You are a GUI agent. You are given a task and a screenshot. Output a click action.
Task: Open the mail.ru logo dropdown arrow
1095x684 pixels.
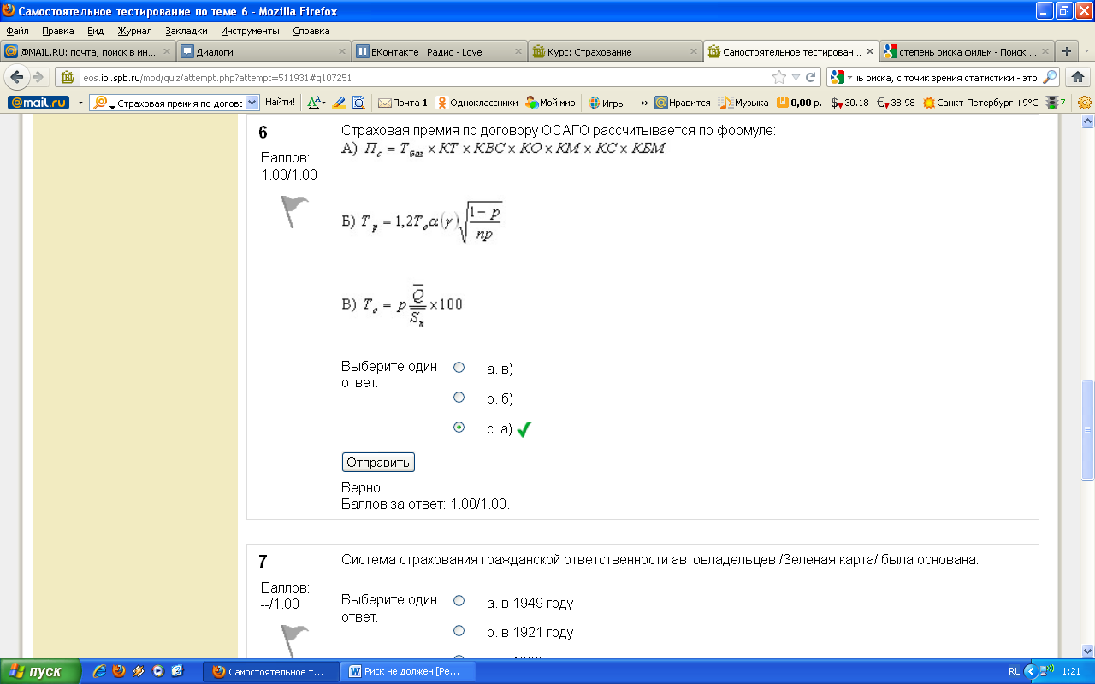(x=80, y=103)
